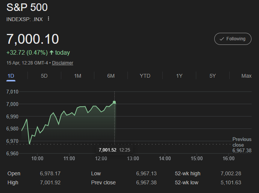Image resolution: width=259 pixels, height=193 pixels.
Task: Click the +32.72 (0.47%) change text
Action: point(27,53)
